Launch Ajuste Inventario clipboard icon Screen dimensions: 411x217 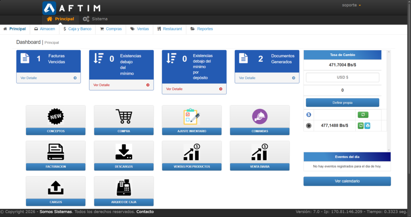coord(191,117)
